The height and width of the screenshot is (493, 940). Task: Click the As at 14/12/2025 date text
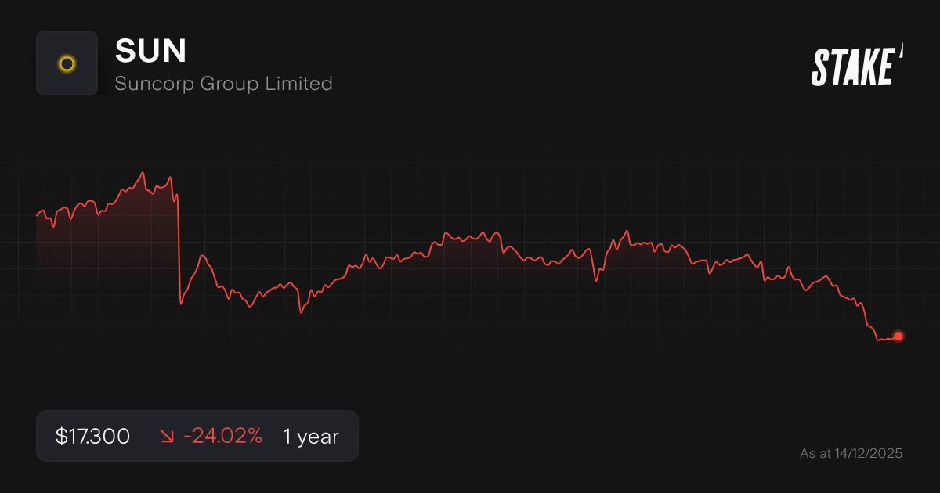[x=851, y=453]
